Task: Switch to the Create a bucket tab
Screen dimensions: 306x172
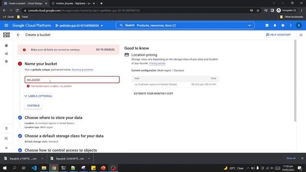Action: click(25, 3)
